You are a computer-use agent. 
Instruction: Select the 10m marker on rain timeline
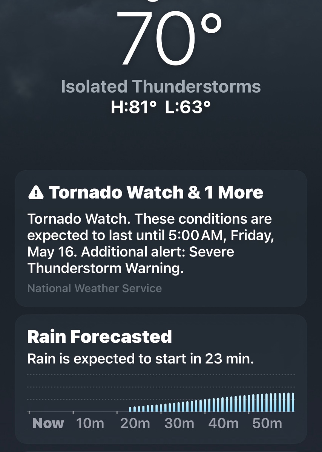click(x=90, y=423)
